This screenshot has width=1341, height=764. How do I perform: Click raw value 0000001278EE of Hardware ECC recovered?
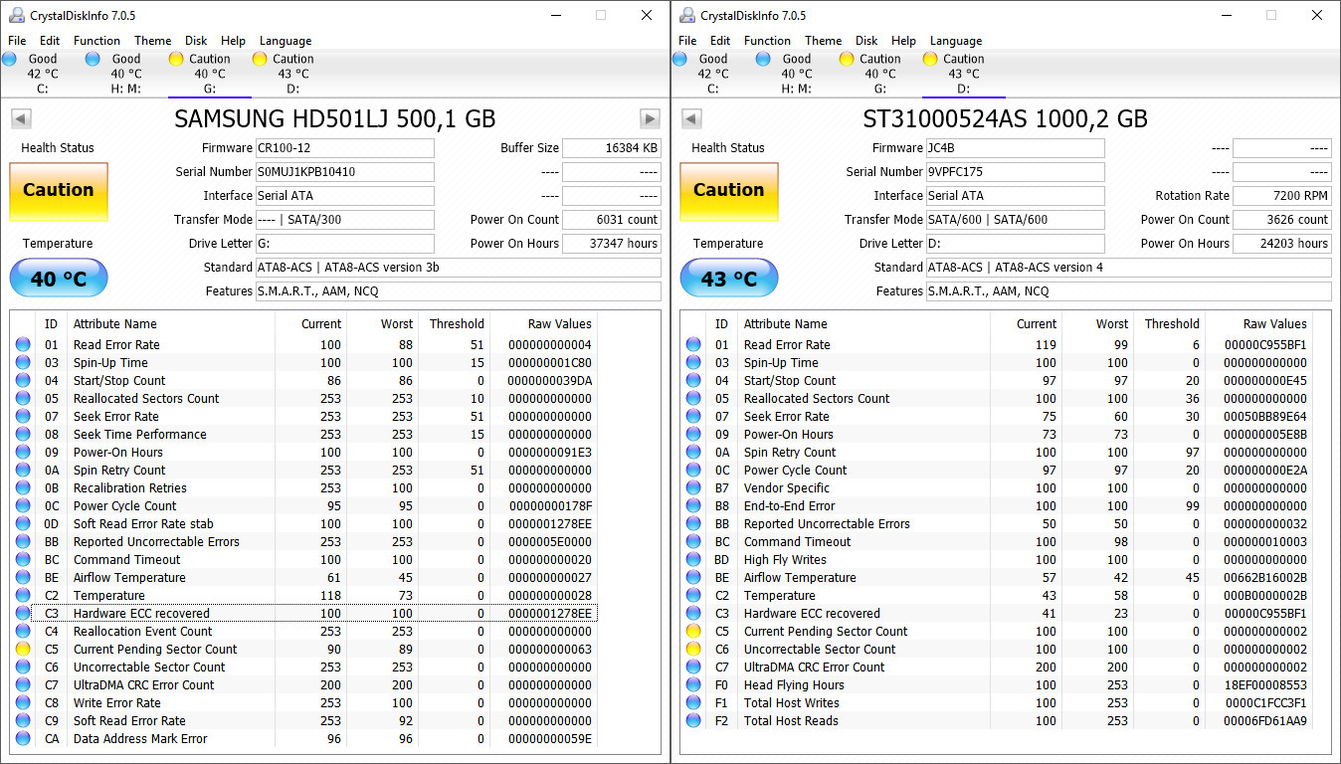click(x=550, y=614)
